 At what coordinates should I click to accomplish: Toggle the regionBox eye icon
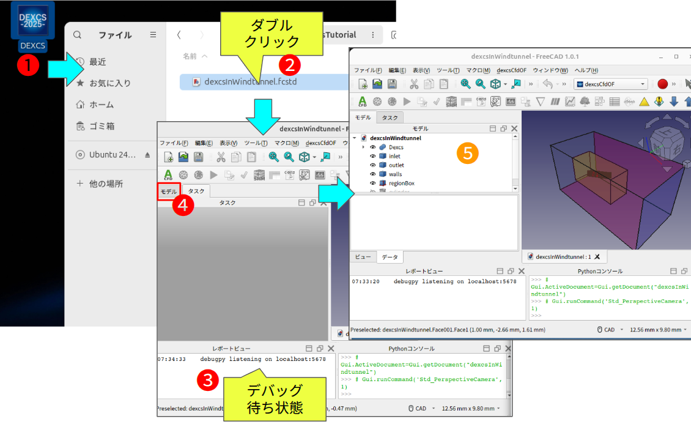pyautogui.click(x=372, y=184)
